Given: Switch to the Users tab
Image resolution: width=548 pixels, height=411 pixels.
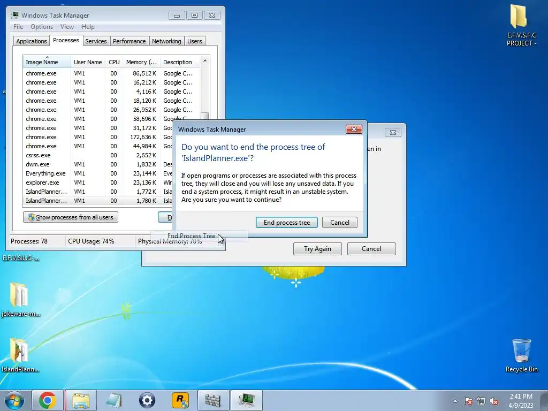Looking at the screenshot, I should tap(195, 41).
